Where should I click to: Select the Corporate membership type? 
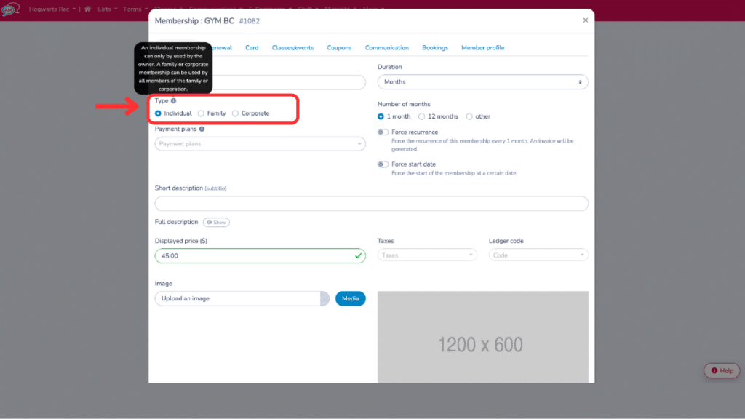[x=235, y=113]
